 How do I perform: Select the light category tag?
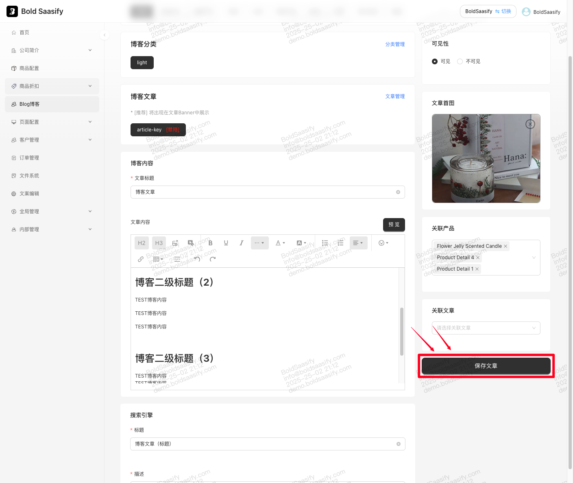click(142, 63)
